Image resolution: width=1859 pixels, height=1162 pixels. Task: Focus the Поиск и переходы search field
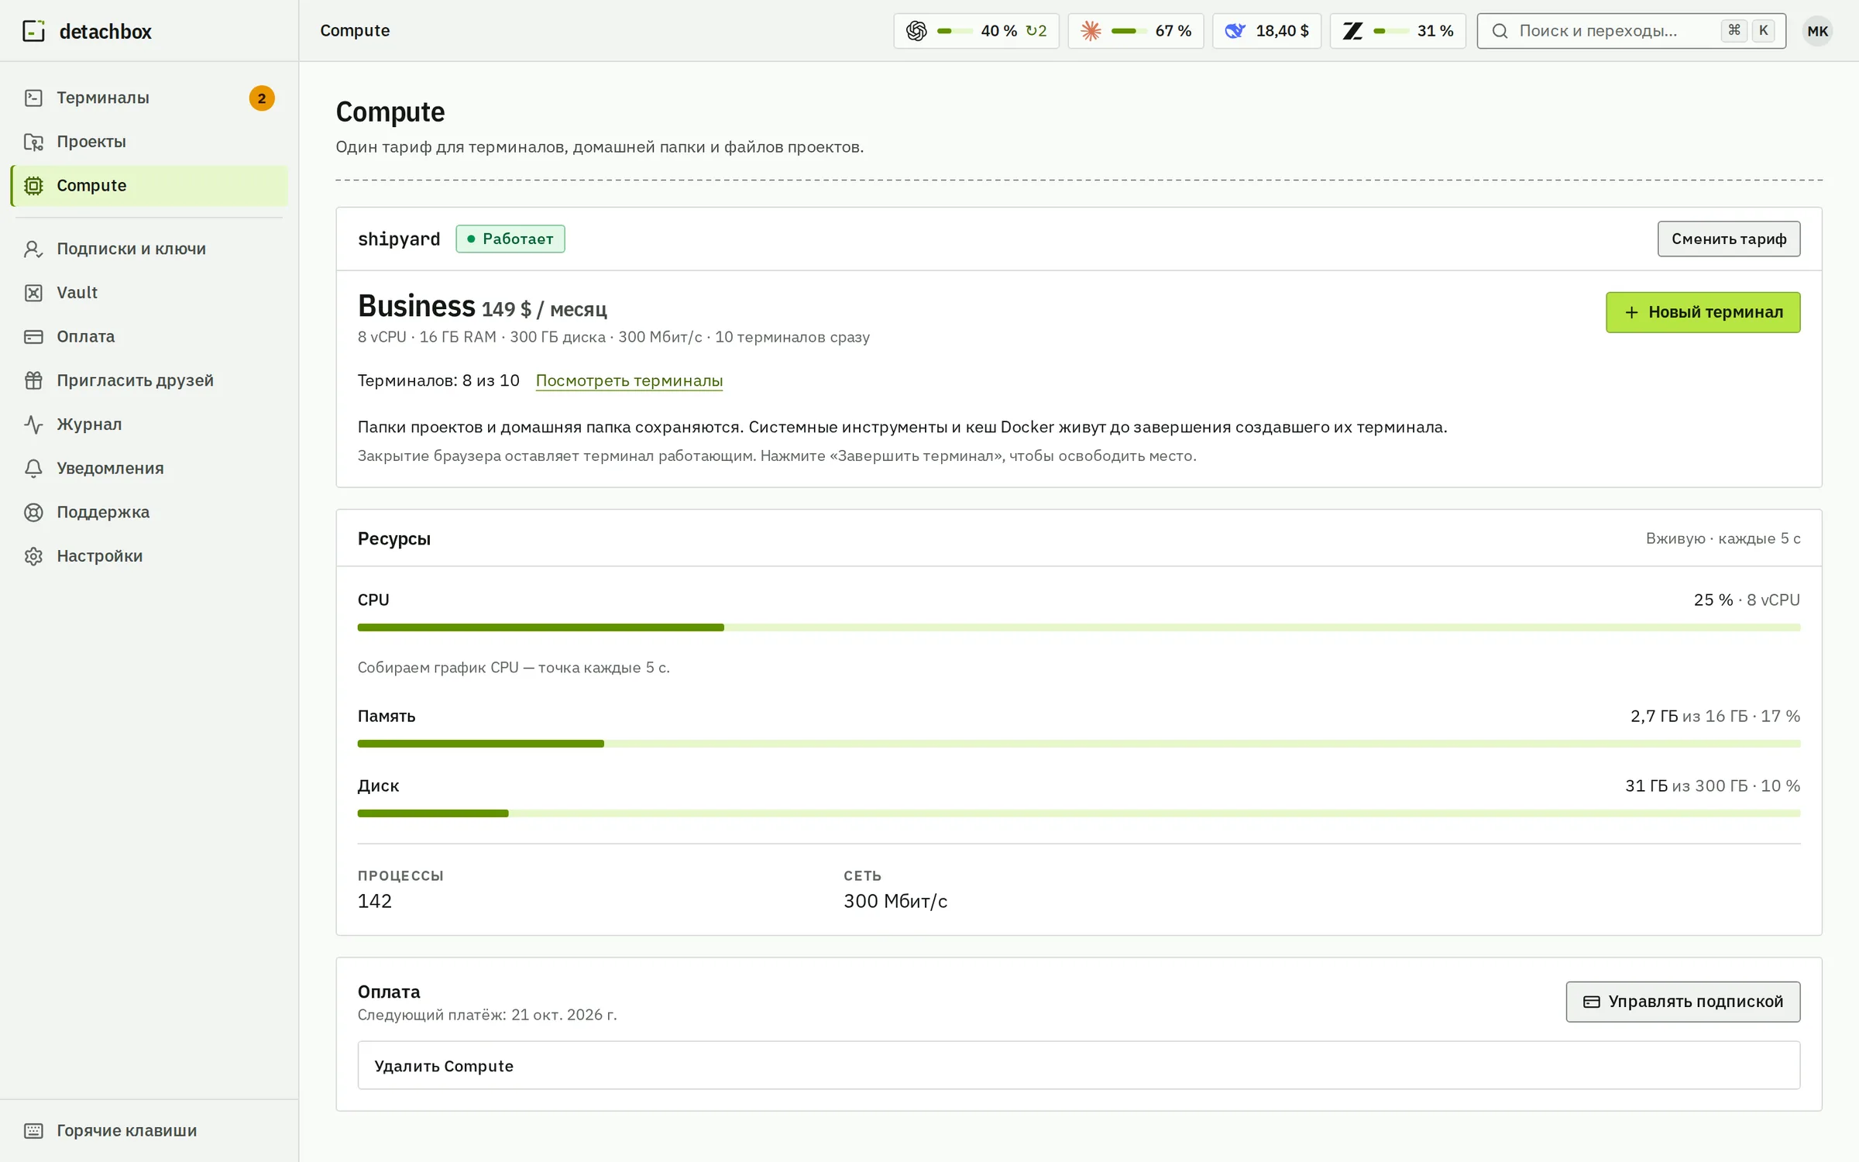point(1631,31)
